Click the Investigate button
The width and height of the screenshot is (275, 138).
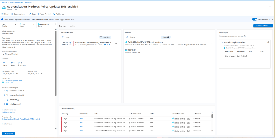[9, 133]
